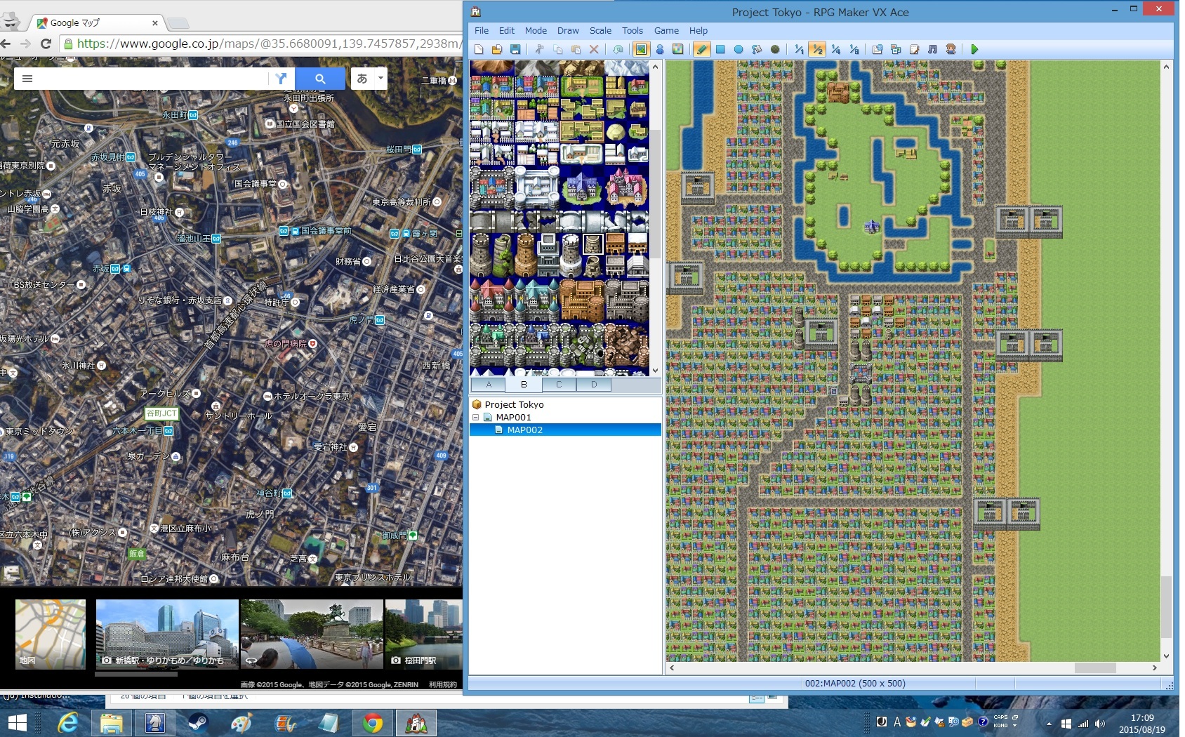Click the 利用規約 link in Google Maps
Screen dimensions: 1185x737
click(x=443, y=684)
